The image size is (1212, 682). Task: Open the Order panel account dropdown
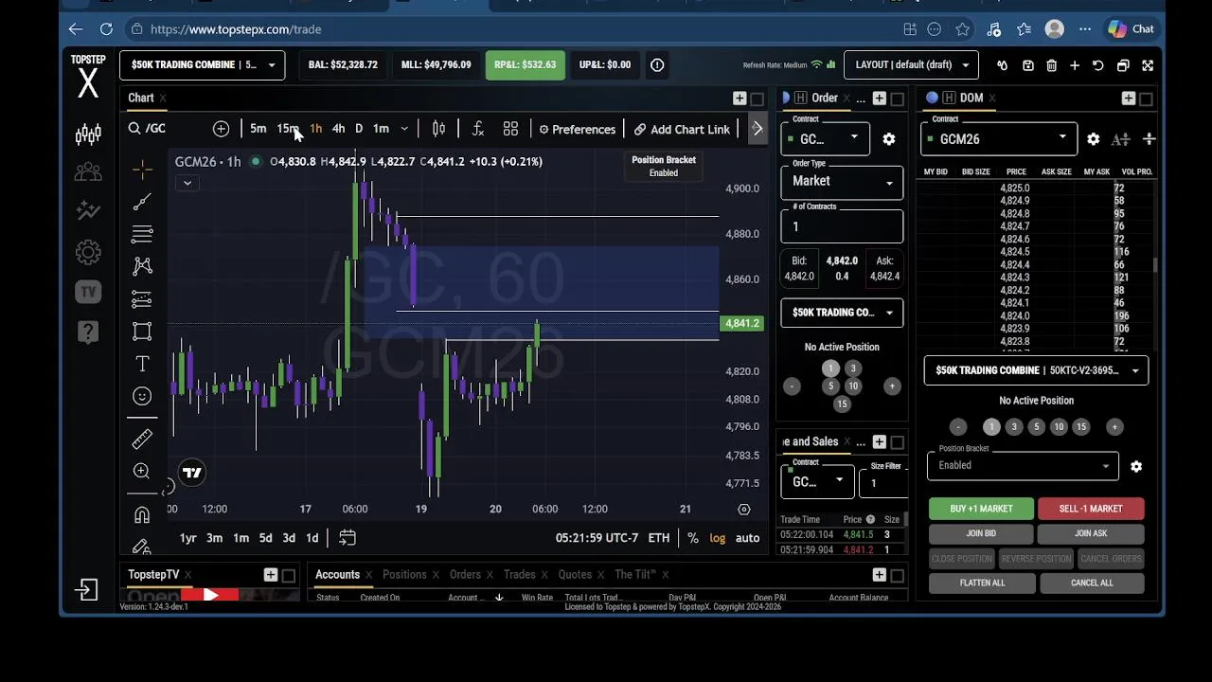(x=842, y=313)
